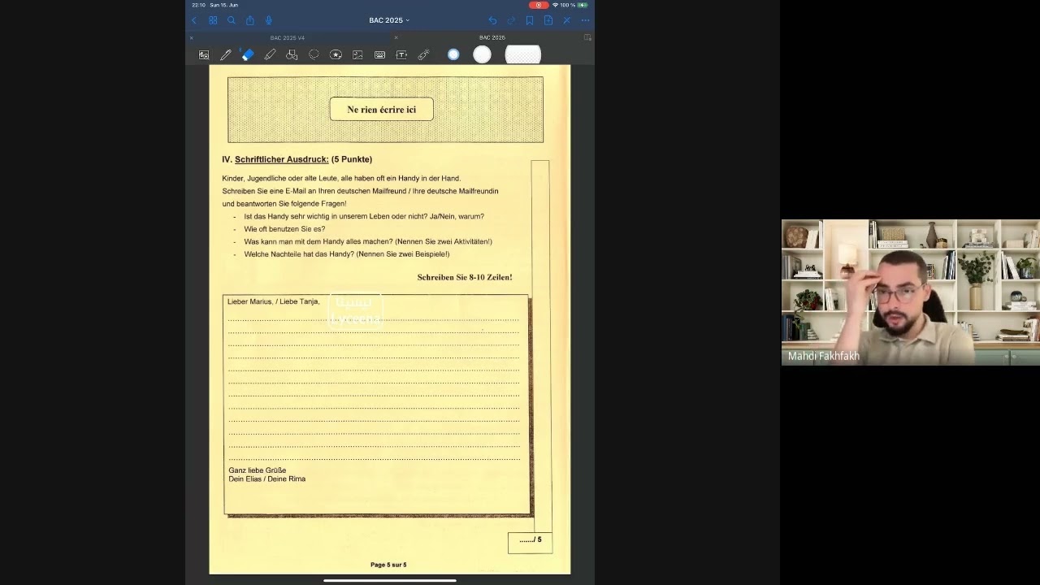Choose the large eraser size
1040x585 pixels.
pos(523,54)
